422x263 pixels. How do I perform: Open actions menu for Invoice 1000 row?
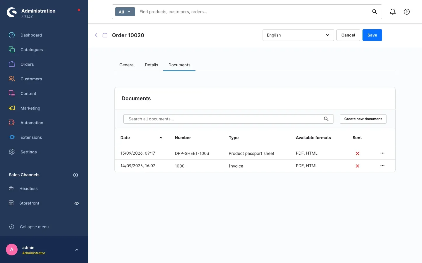pos(382,166)
